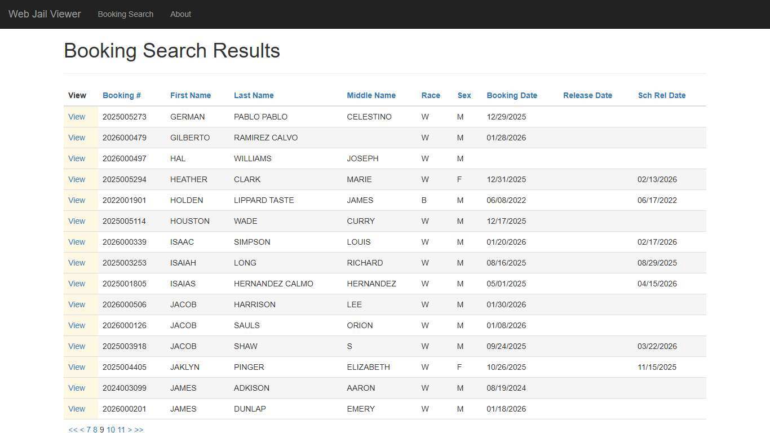Sort results by Sch Rel Date column
The height and width of the screenshot is (433, 770).
[x=662, y=95]
